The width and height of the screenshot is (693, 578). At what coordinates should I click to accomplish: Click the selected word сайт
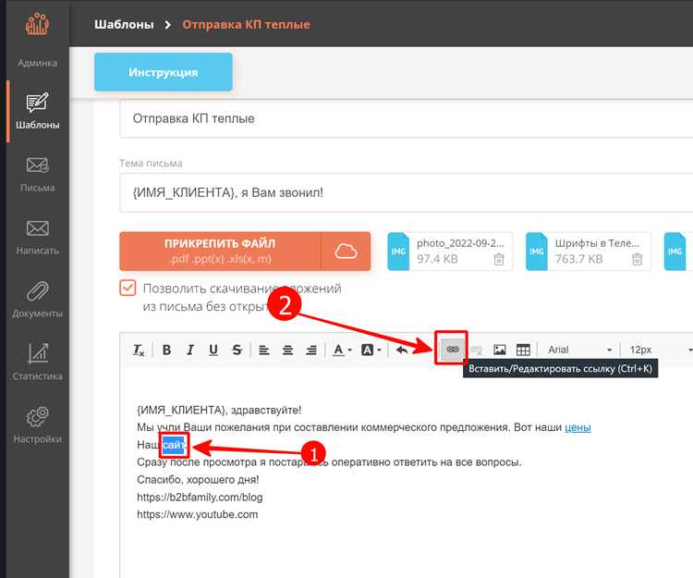pos(174,445)
